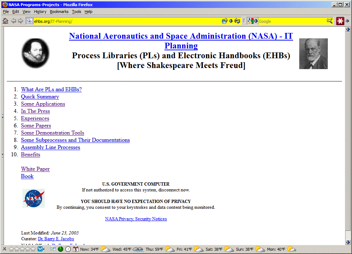Click the current weather icon for Now
The width and height of the screenshot is (352, 254).
[105, 249]
